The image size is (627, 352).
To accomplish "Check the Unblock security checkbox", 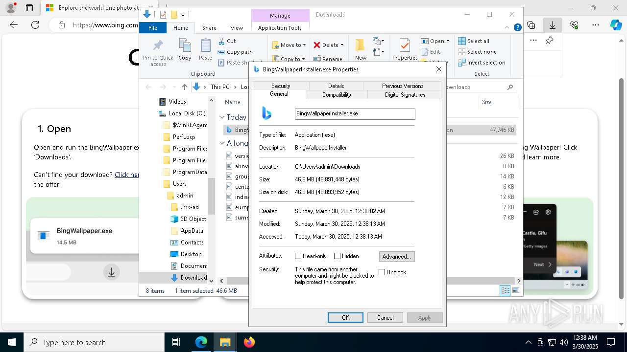I will (x=382, y=272).
